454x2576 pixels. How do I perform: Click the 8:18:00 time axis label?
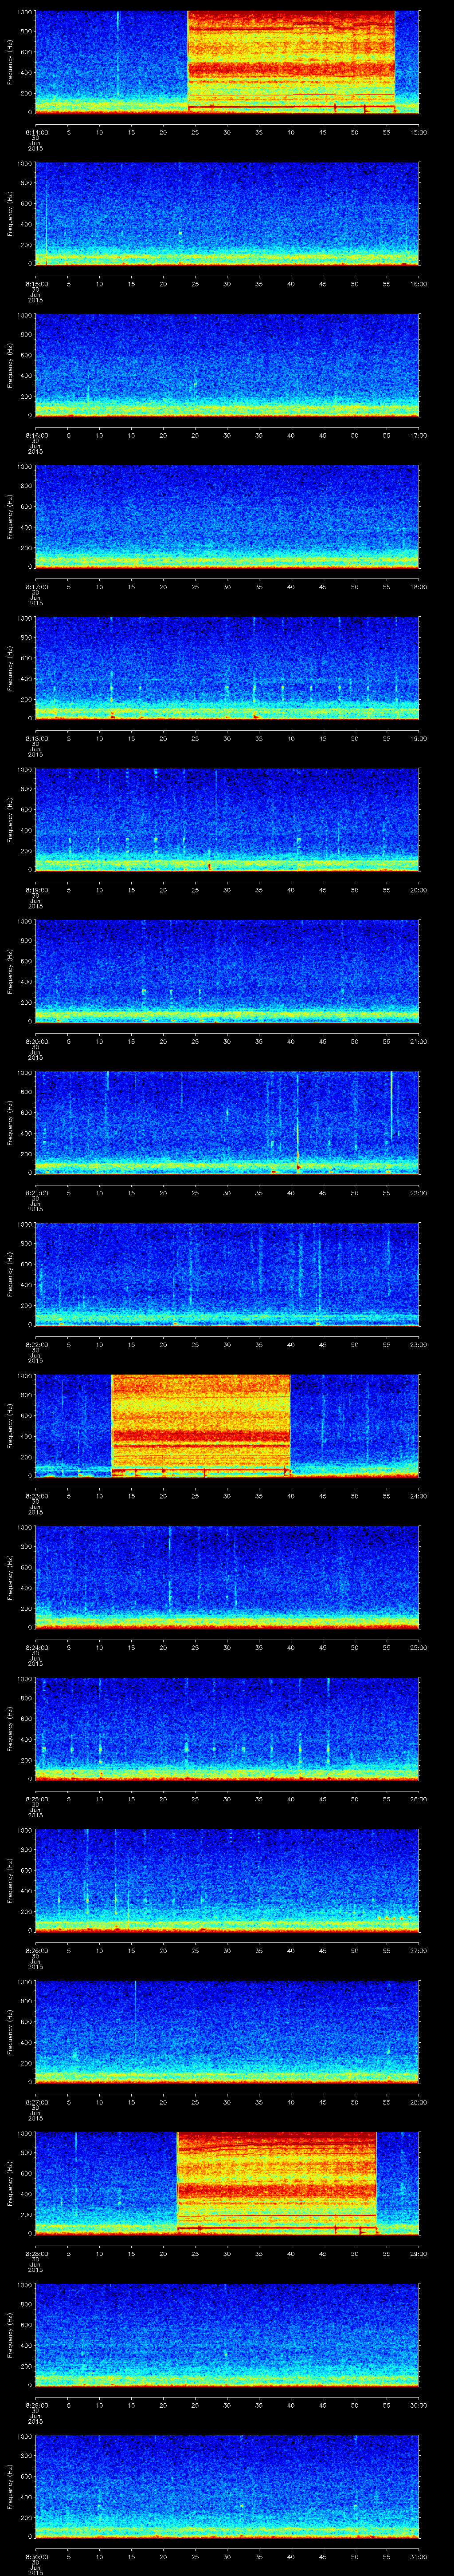click(35, 738)
